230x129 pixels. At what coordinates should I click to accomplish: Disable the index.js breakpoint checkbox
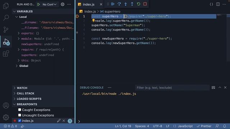click(x=19, y=120)
